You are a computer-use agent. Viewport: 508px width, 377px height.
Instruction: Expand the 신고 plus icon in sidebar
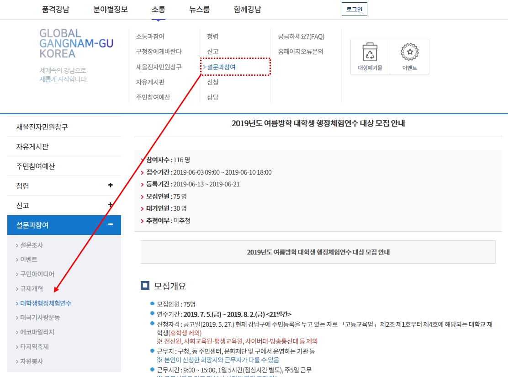(111, 205)
